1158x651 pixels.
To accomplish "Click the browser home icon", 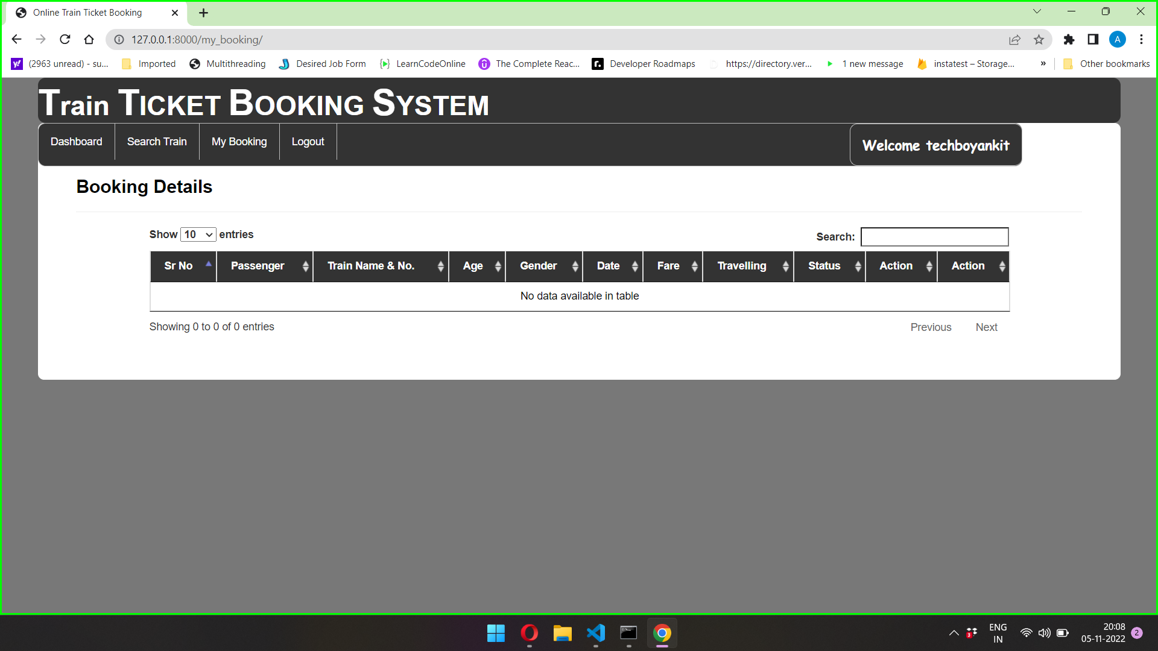I will (x=89, y=39).
